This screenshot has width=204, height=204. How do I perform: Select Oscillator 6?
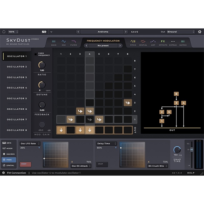17,109
